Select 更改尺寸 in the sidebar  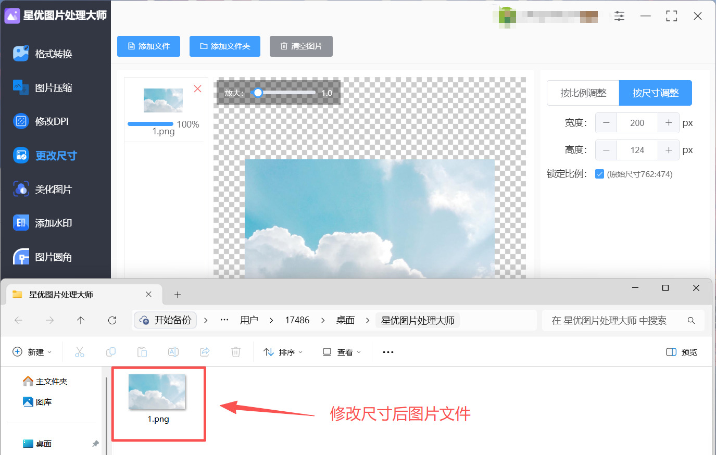[x=45, y=155]
